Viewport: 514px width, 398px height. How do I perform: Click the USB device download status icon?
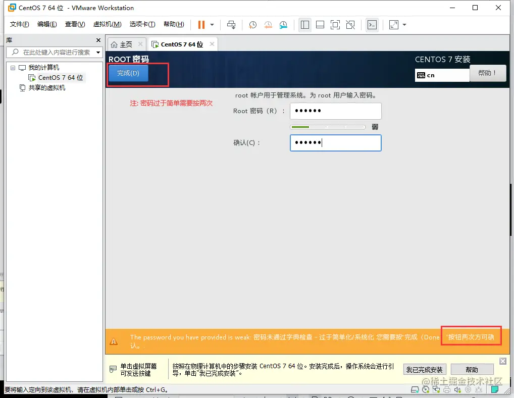click(479, 389)
